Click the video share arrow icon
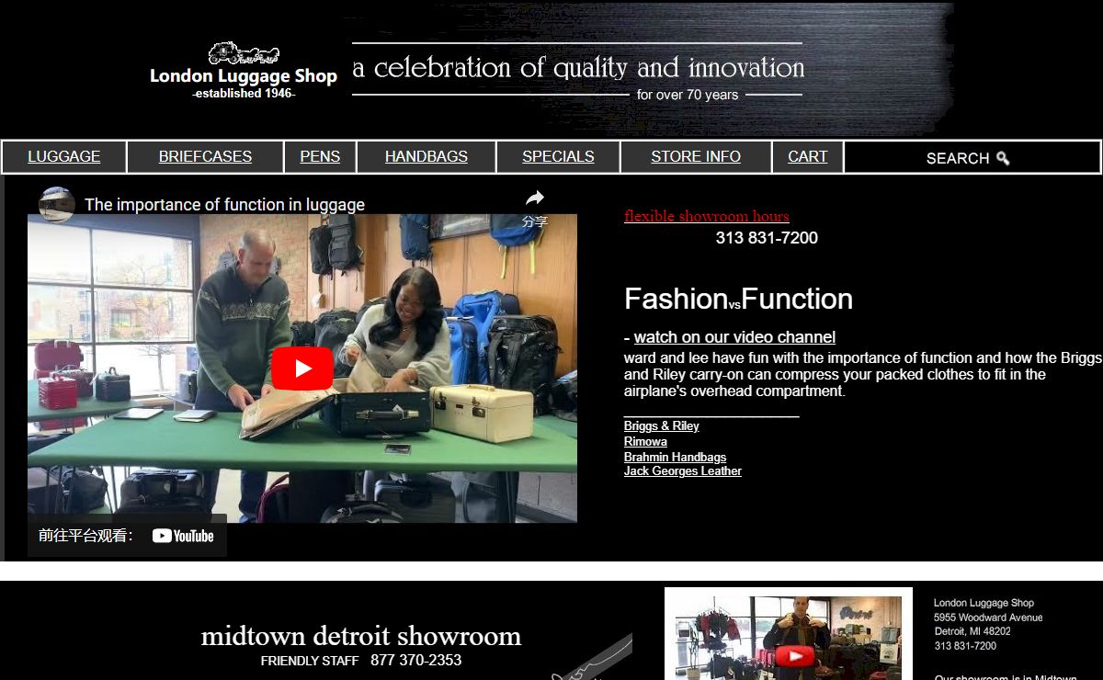The width and height of the screenshot is (1103, 680). [x=535, y=198]
